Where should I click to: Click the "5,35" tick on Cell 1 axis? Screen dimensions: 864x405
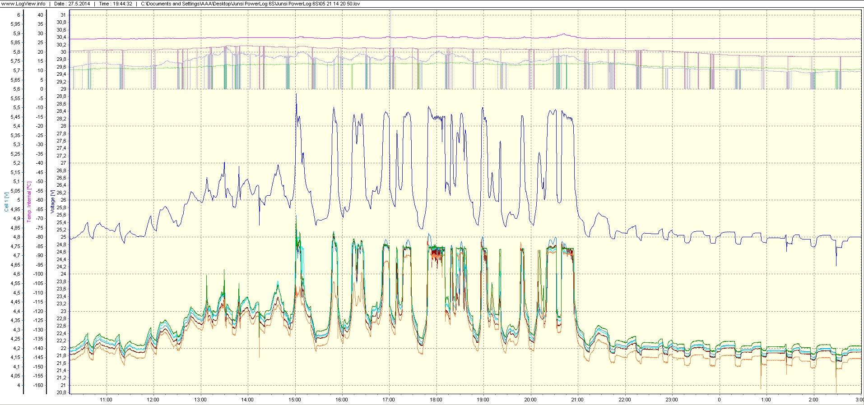pyautogui.click(x=15, y=135)
